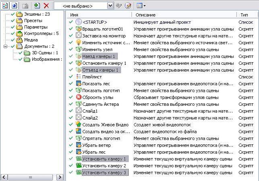Select the 'Изображения' folder in the tree
259x181 pixels.
point(47,59)
